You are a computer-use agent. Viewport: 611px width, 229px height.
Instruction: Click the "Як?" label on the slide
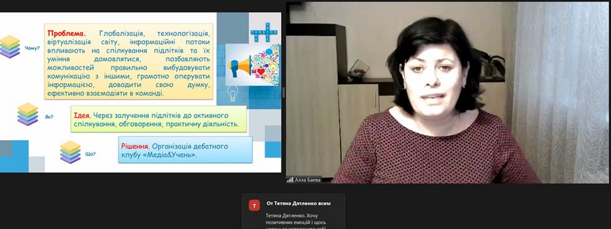point(49,117)
